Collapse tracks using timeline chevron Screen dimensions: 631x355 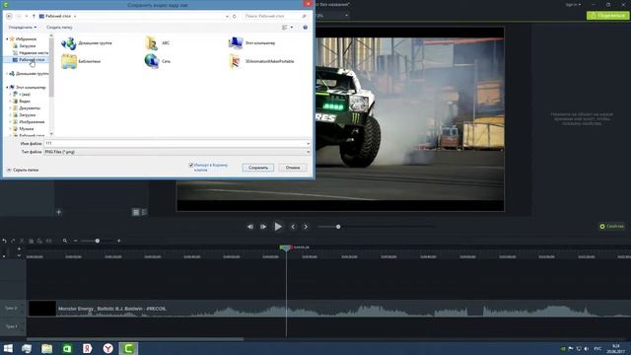(19, 255)
